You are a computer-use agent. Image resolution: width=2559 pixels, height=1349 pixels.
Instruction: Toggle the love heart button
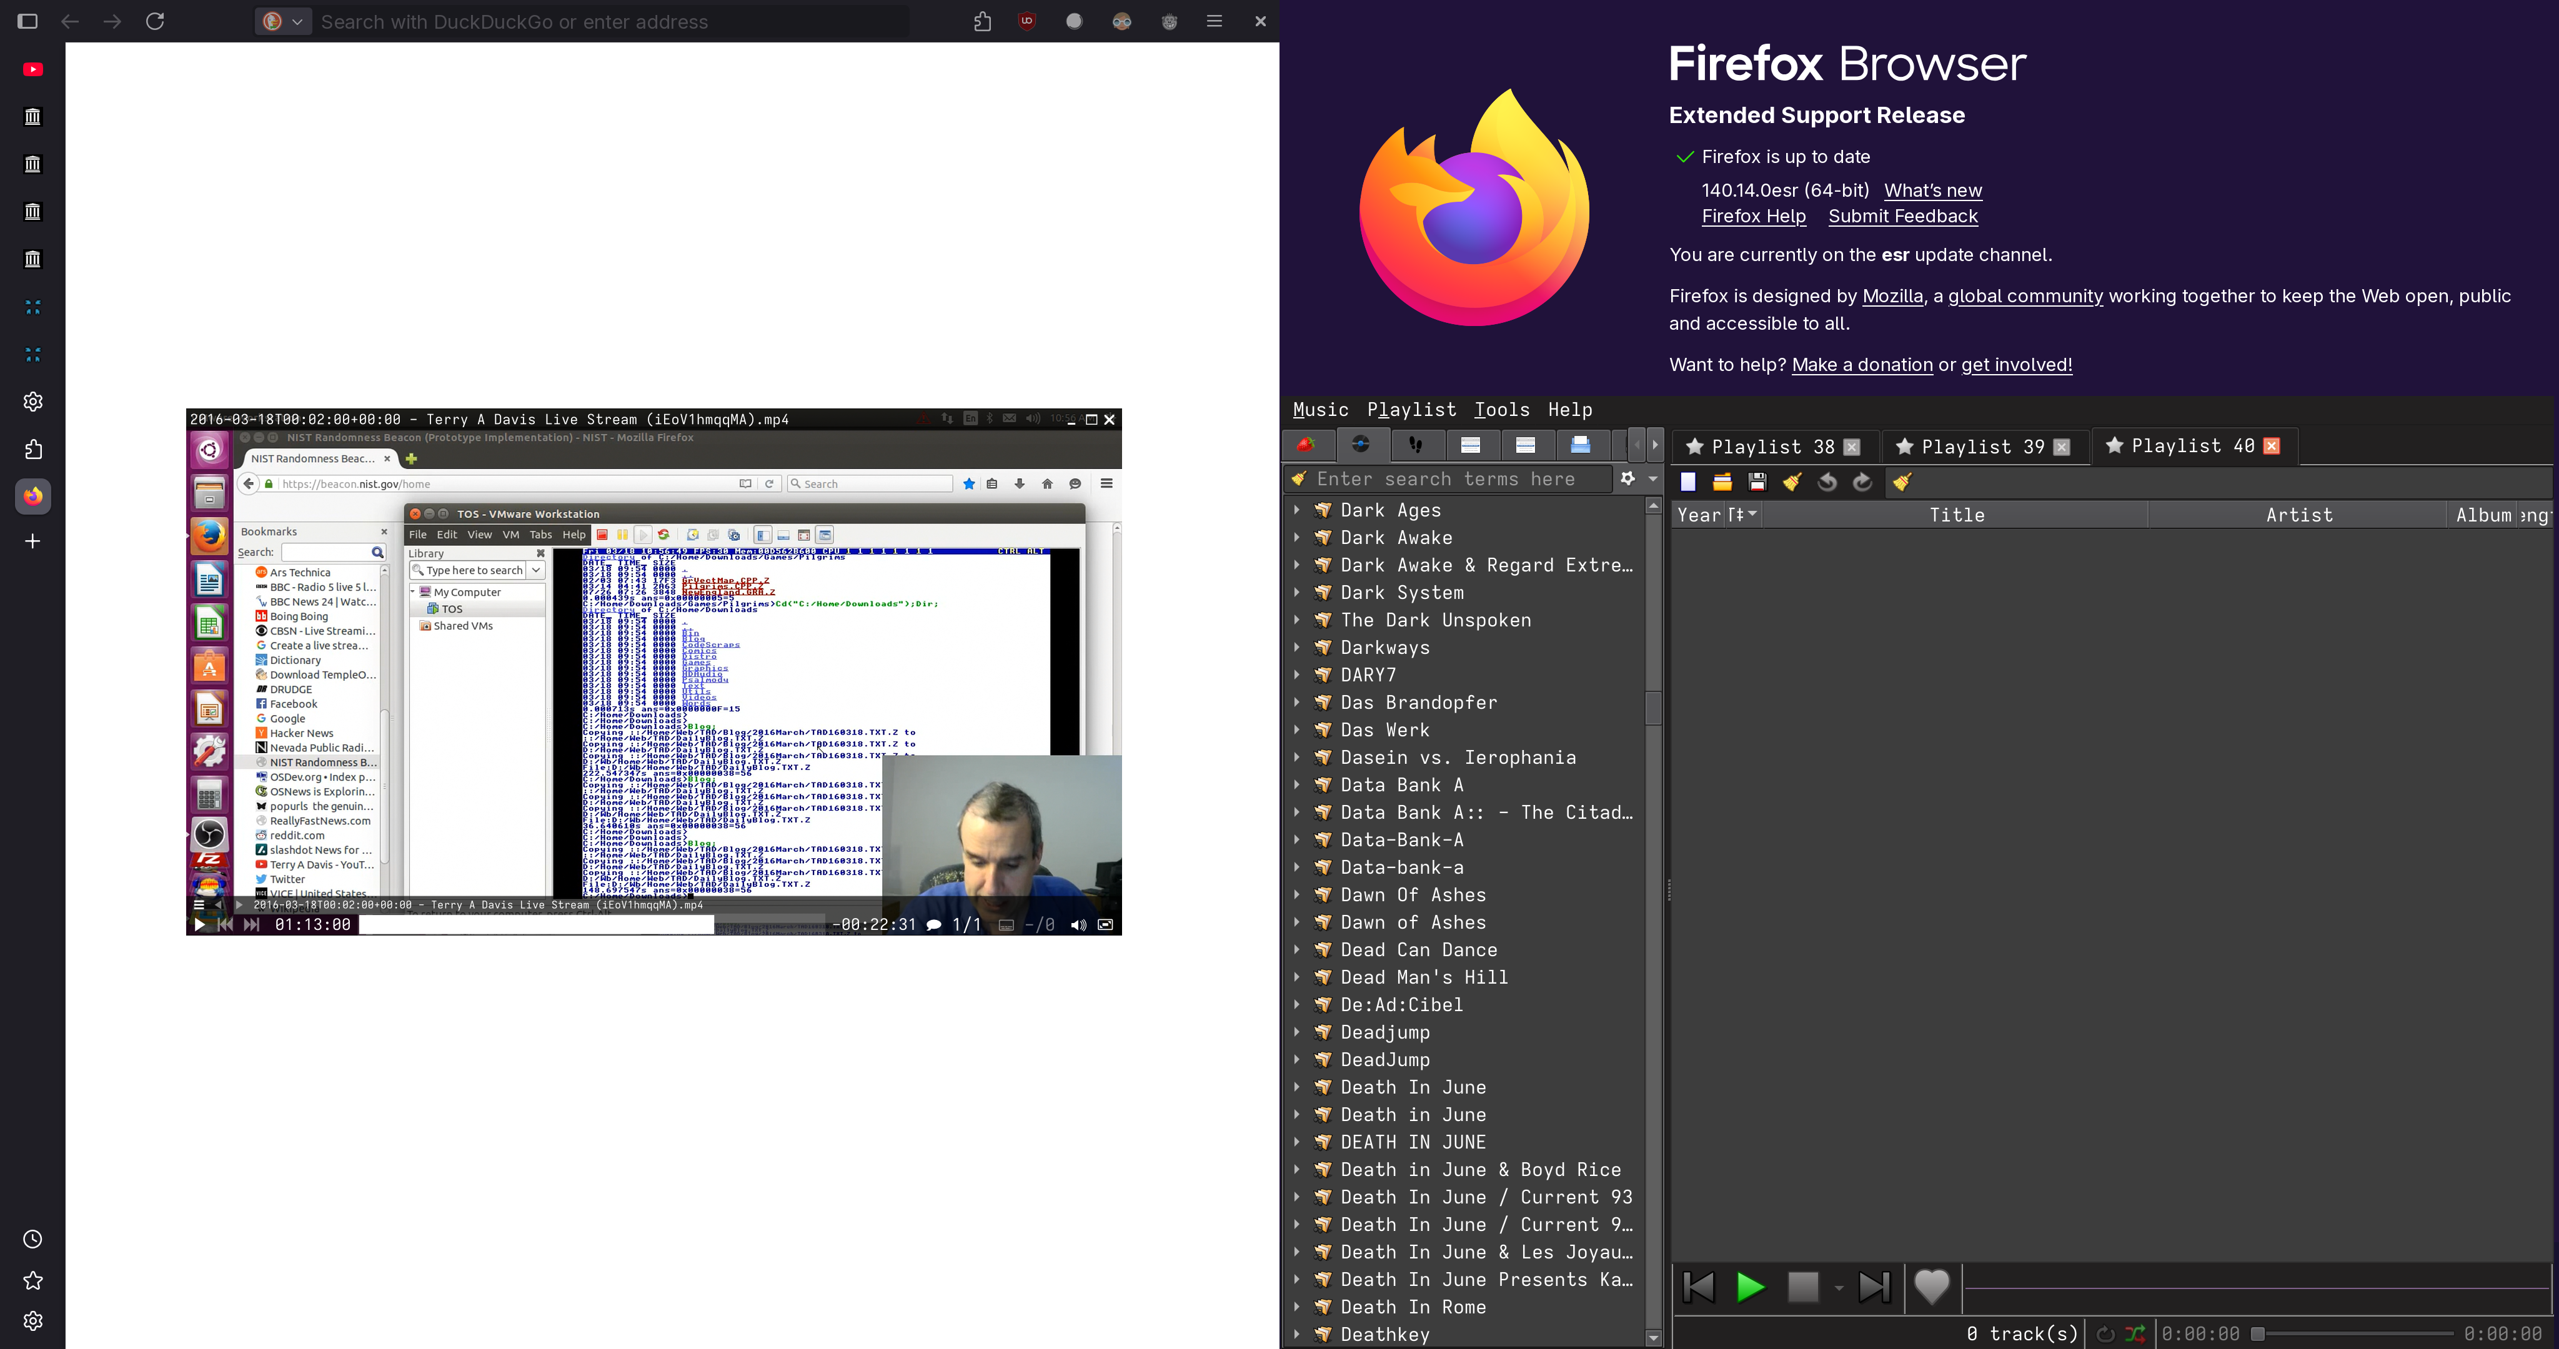1932,1287
